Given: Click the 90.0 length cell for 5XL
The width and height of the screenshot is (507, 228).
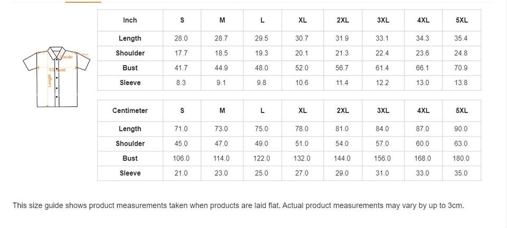Looking at the screenshot, I should coord(461,129).
